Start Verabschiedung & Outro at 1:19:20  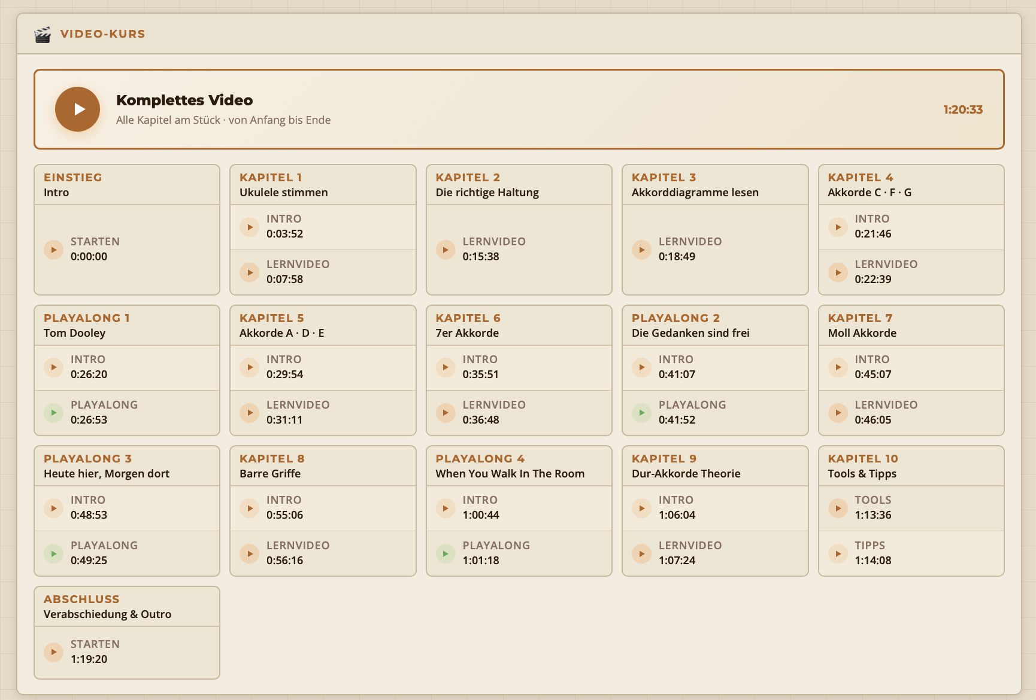coord(54,652)
